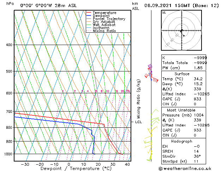Click the orange Dry Adiabat legend line

pos(89,21)
